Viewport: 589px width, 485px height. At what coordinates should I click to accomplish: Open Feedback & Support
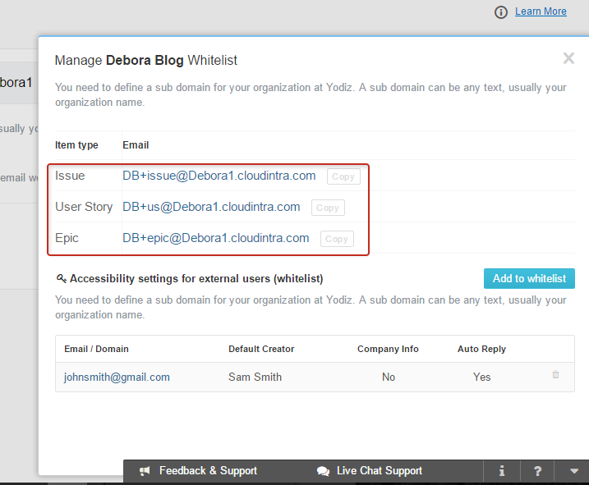208,471
